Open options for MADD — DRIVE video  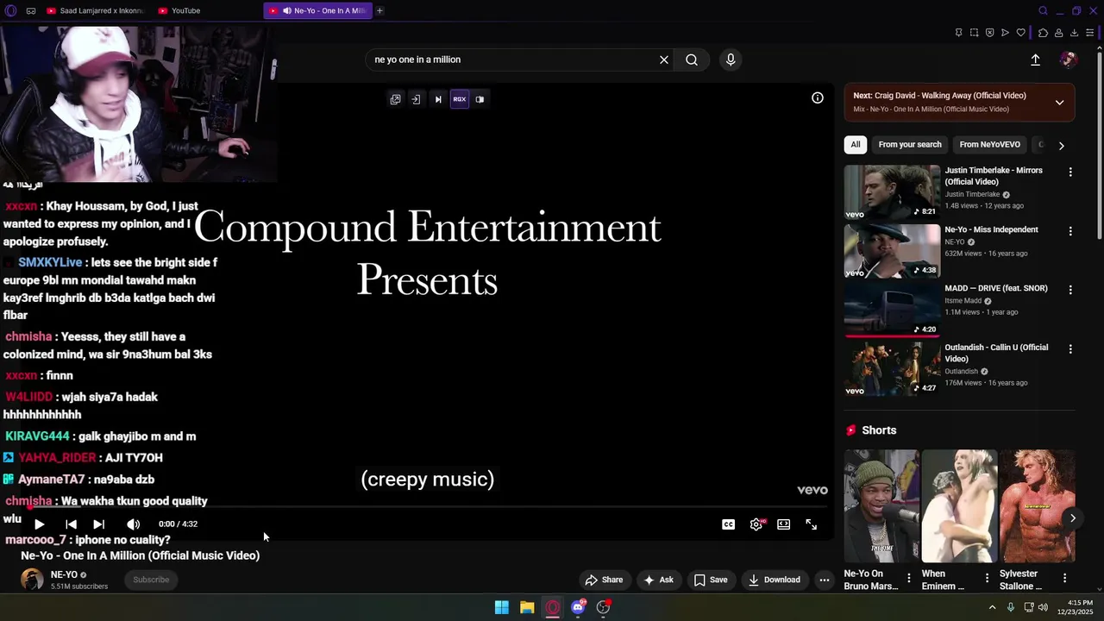(1070, 291)
